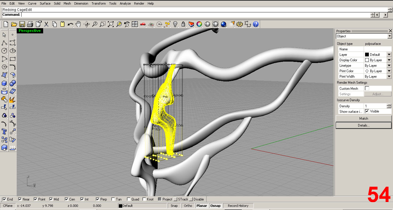
Task: Click the blue question mark Help icon
Action: 256,24
